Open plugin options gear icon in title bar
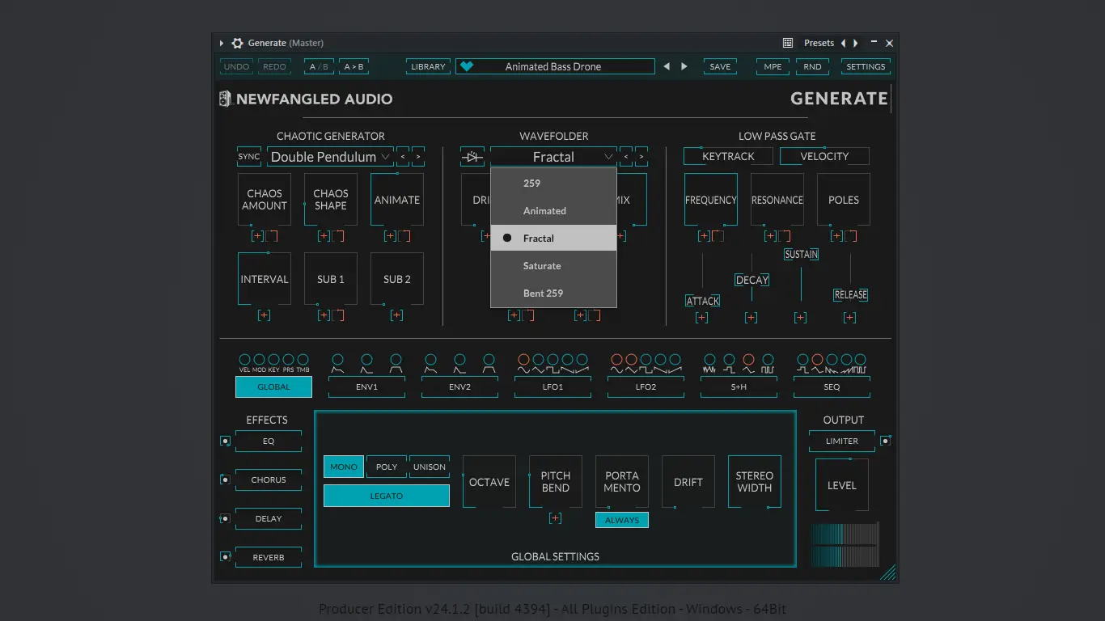Screen dimensions: 1105x621 coord(237,43)
